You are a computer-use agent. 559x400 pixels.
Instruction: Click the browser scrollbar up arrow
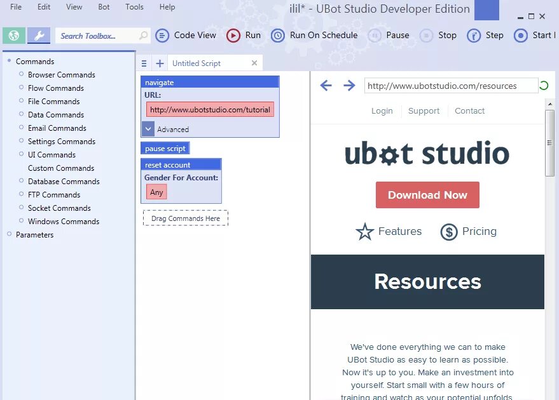(x=549, y=103)
